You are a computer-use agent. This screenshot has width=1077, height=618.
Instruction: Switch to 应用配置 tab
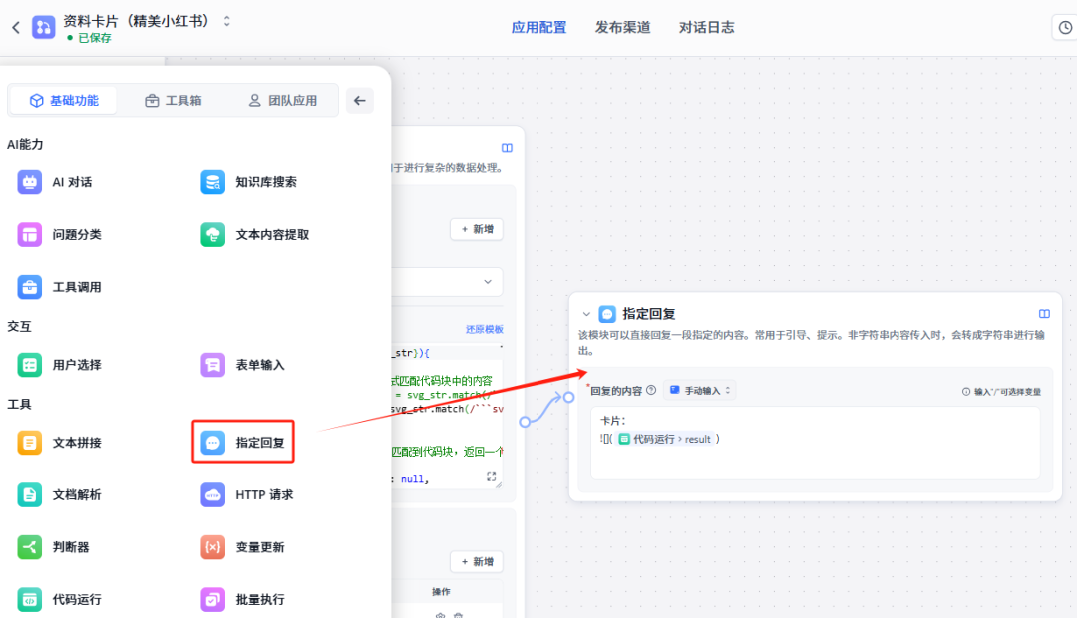(539, 28)
